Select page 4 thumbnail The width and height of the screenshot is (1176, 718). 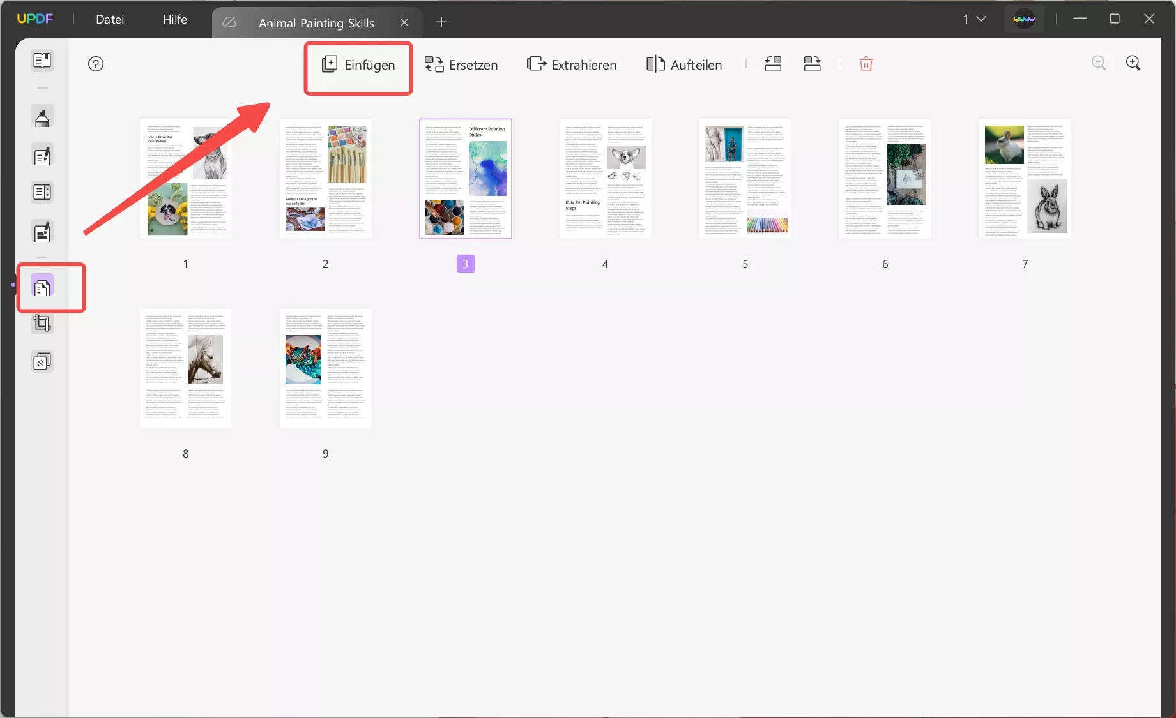[x=606, y=179]
